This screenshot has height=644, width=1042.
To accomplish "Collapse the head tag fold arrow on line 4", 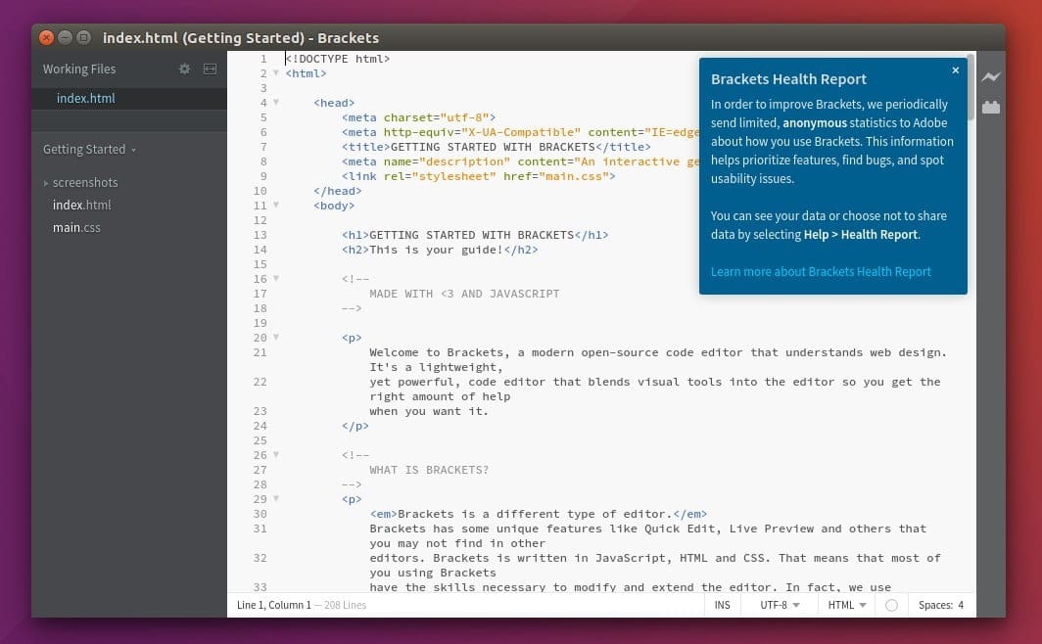I will click(x=276, y=102).
